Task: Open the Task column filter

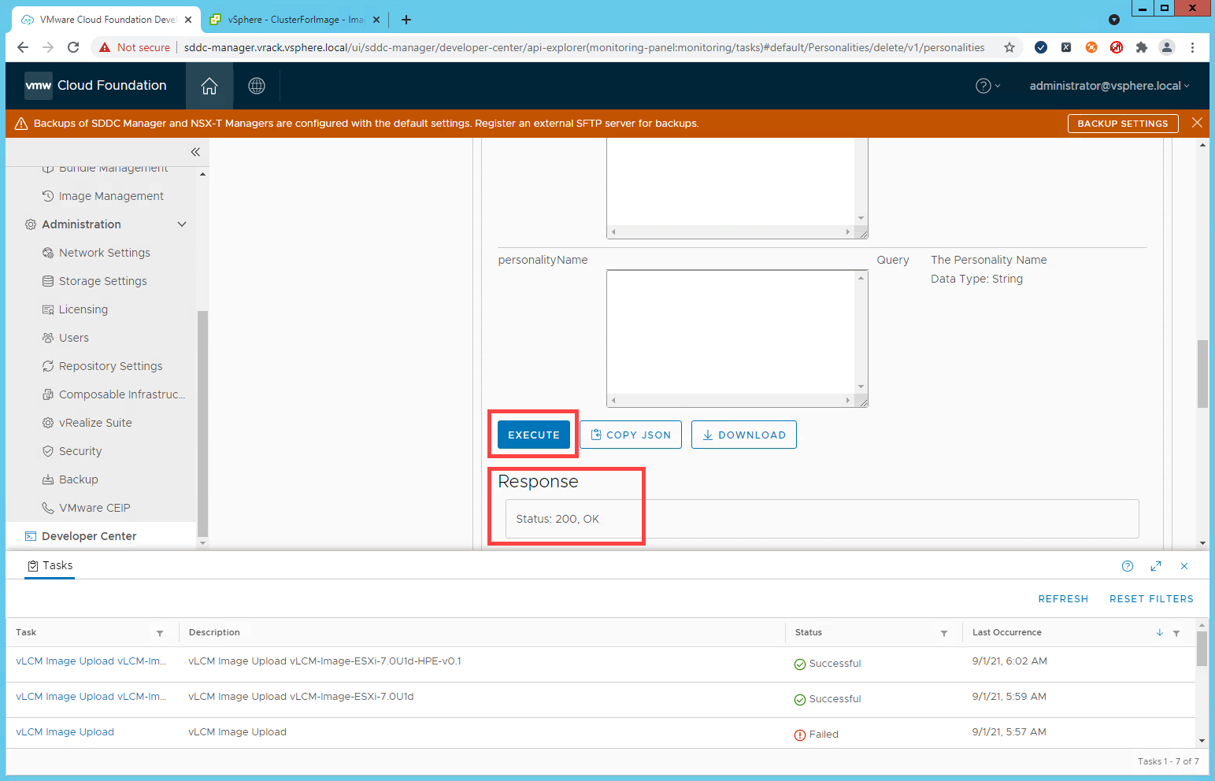Action: coord(160,633)
